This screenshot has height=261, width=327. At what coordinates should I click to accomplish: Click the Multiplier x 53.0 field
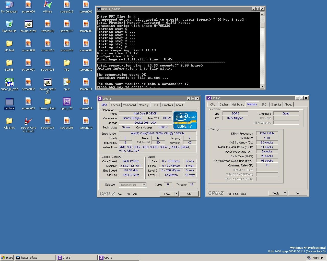tap(131, 166)
